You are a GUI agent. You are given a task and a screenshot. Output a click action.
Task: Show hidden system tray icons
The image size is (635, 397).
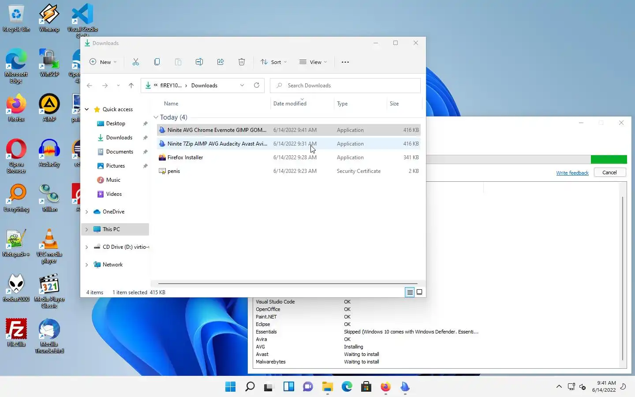pos(559,387)
